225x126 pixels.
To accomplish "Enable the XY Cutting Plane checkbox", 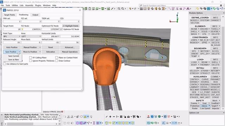I will coord(31,57).
